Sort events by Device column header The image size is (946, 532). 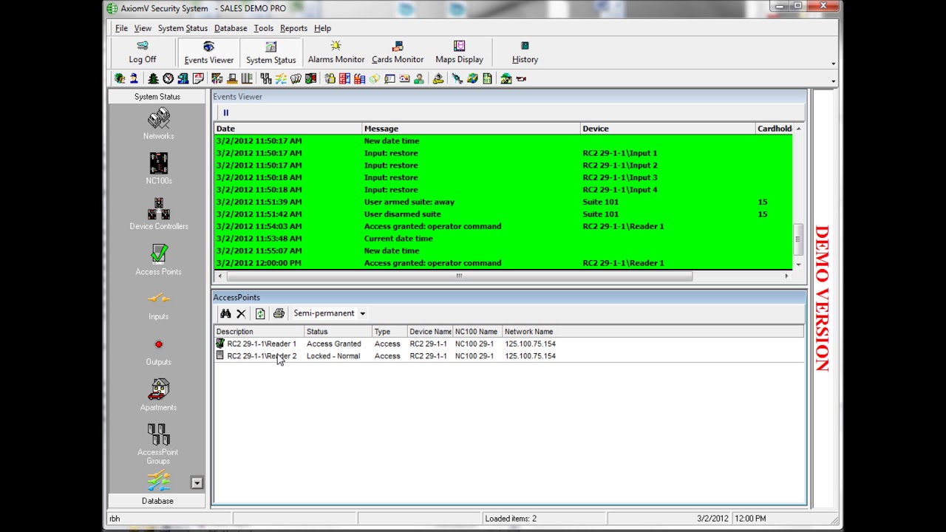click(x=668, y=129)
